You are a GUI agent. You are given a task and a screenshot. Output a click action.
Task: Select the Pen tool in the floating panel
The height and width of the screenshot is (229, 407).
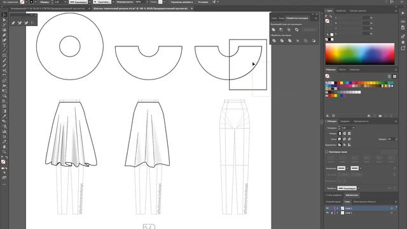13,23
